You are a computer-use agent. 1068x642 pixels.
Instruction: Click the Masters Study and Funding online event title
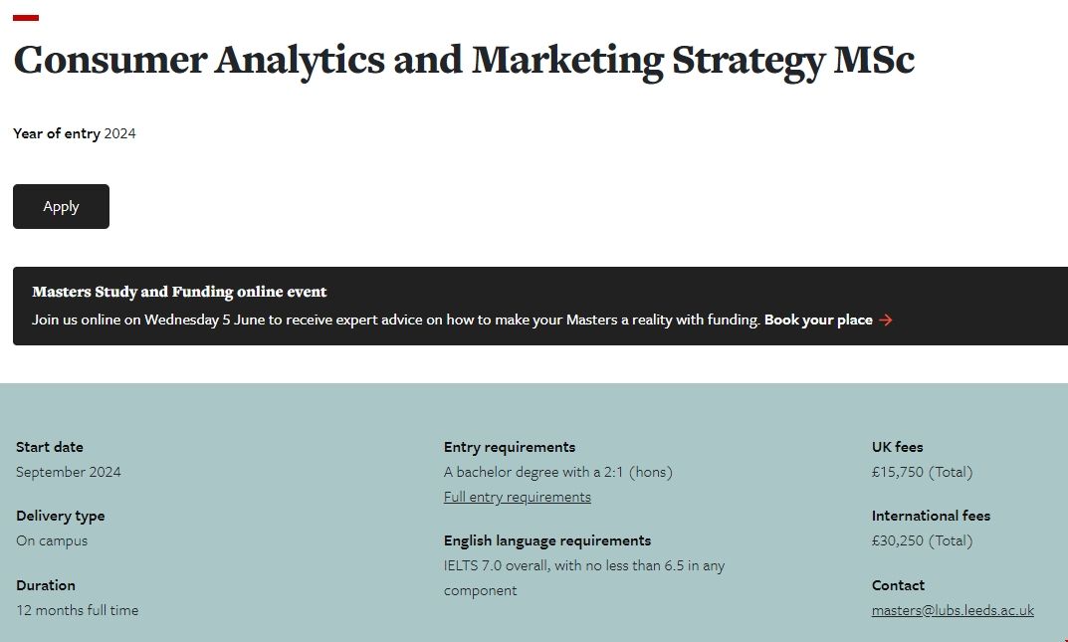tap(179, 292)
